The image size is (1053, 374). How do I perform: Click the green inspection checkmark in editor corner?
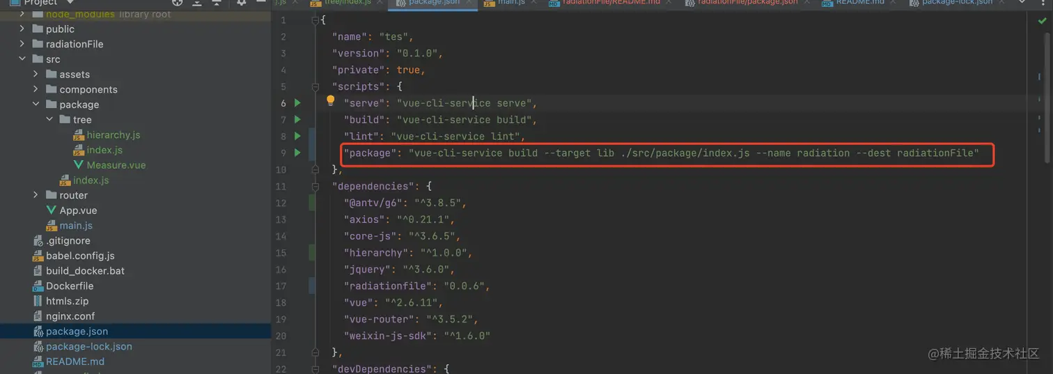pos(1042,21)
